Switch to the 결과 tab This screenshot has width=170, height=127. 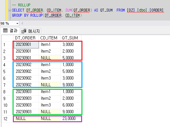pos(10,31)
